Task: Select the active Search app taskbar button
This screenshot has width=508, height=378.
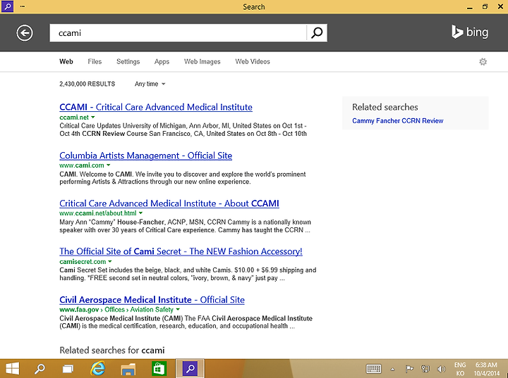Action: [x=190, y=368]
